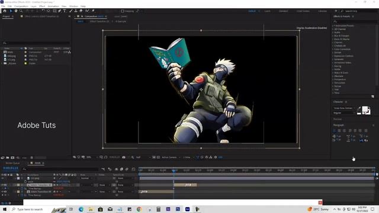Viewport: 379px width, 213px height.
Task: Open the font style Regular dropdown
Action: pyautogui.click(x=344, y=113)
